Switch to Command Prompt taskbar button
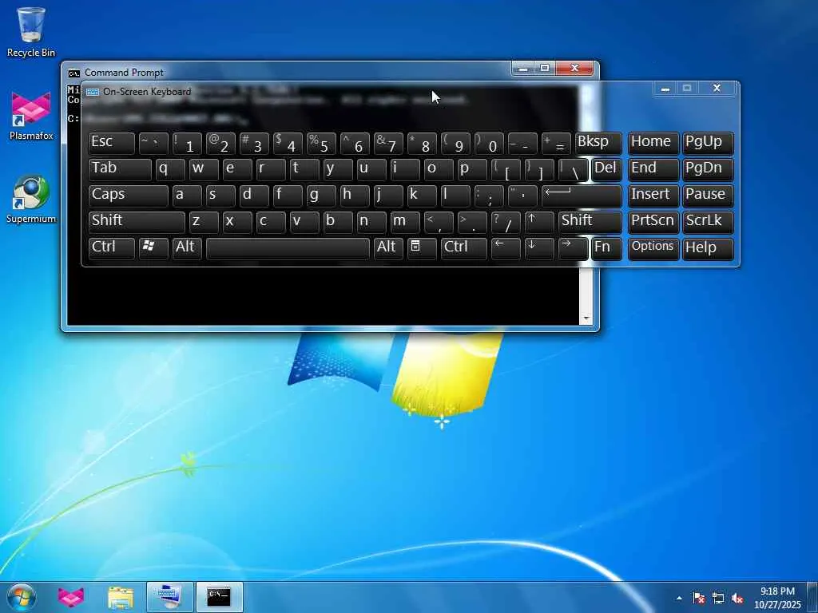The image size is (818, 613). click(x=219, y=597)
